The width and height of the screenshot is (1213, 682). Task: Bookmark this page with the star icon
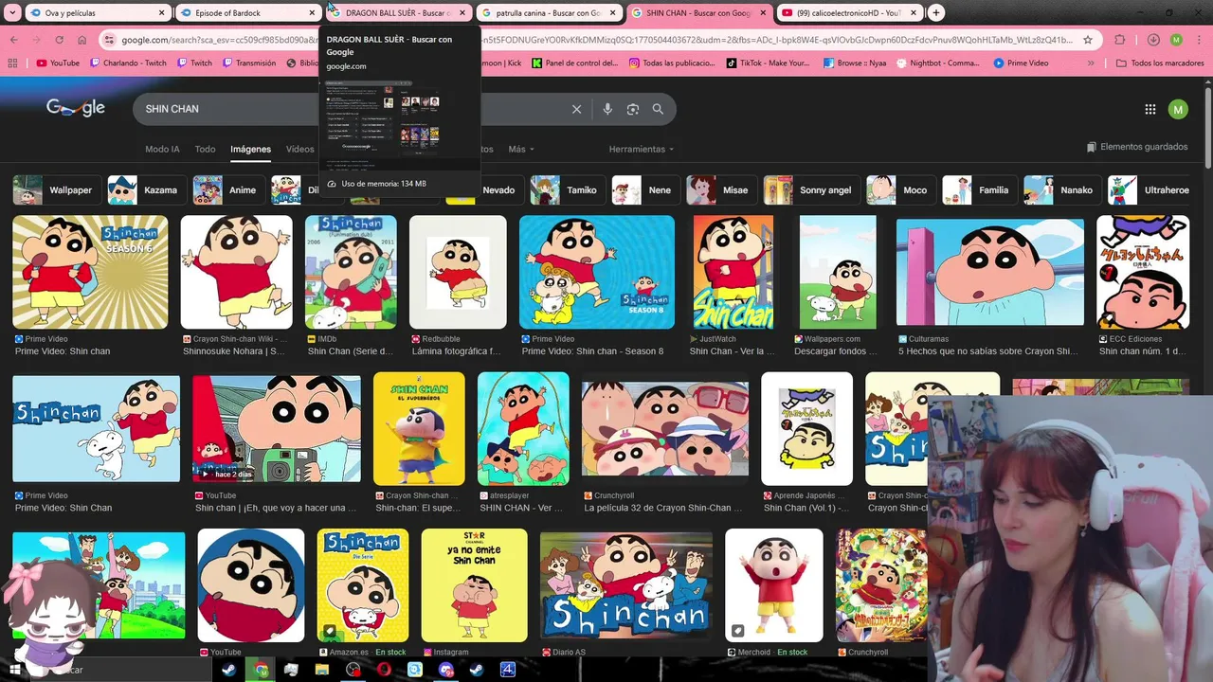click(1088, 40)
